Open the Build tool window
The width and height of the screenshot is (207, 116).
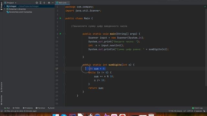click(51, 108)
